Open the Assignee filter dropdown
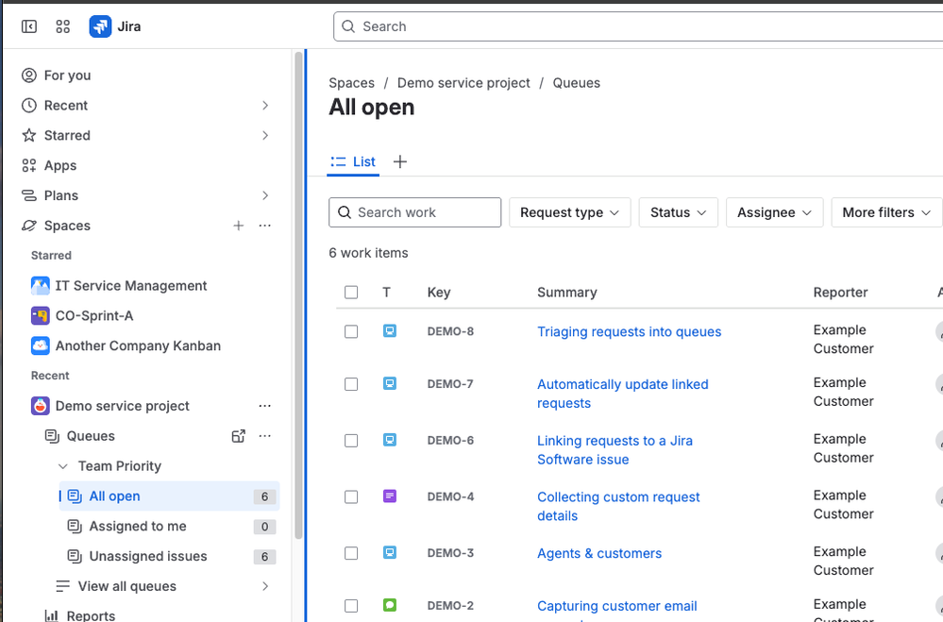 pos(775,212)
